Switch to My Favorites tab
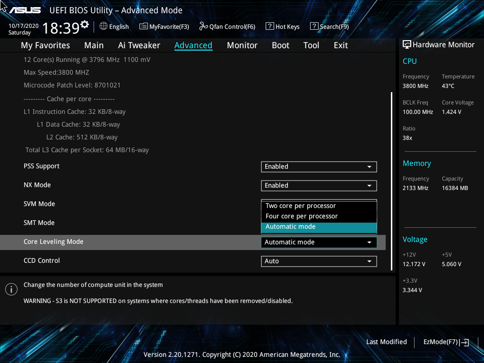Image resolution: width=484 pixels, height=363 pixels. tap(45, 45)
